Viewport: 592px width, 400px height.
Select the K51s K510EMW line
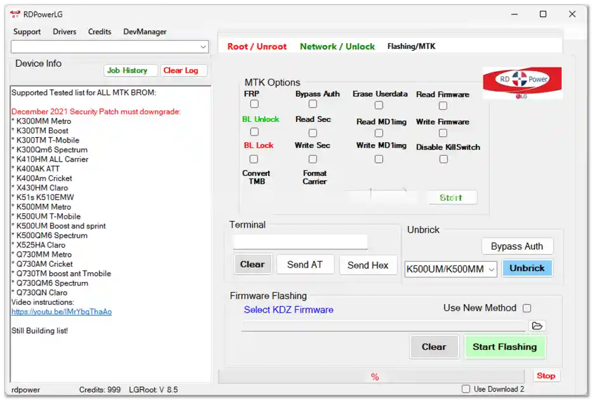pos(43,197)
